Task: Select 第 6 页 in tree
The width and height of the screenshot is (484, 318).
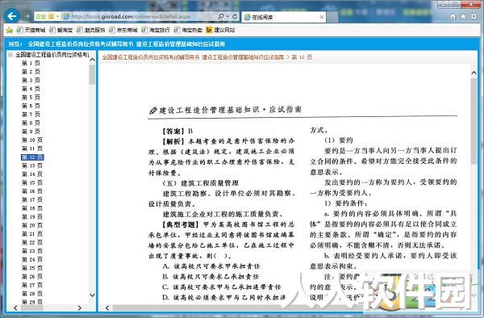Action: click(31, 106)
